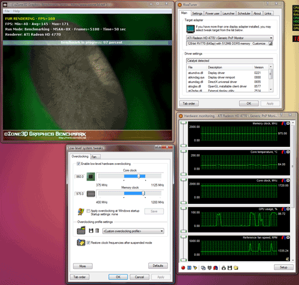Switch to the Power user tab
The image size is (299, 285).
[x=212, y=13]
